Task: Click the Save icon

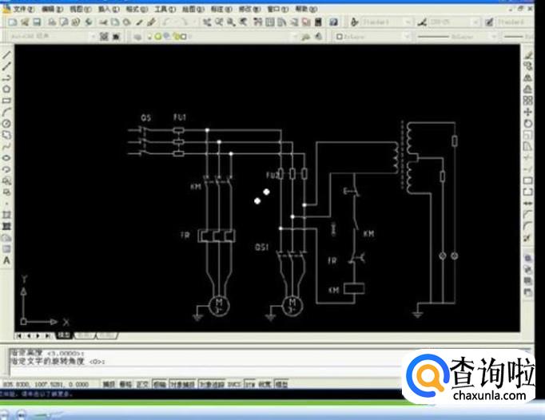Action: click(37, 22)
